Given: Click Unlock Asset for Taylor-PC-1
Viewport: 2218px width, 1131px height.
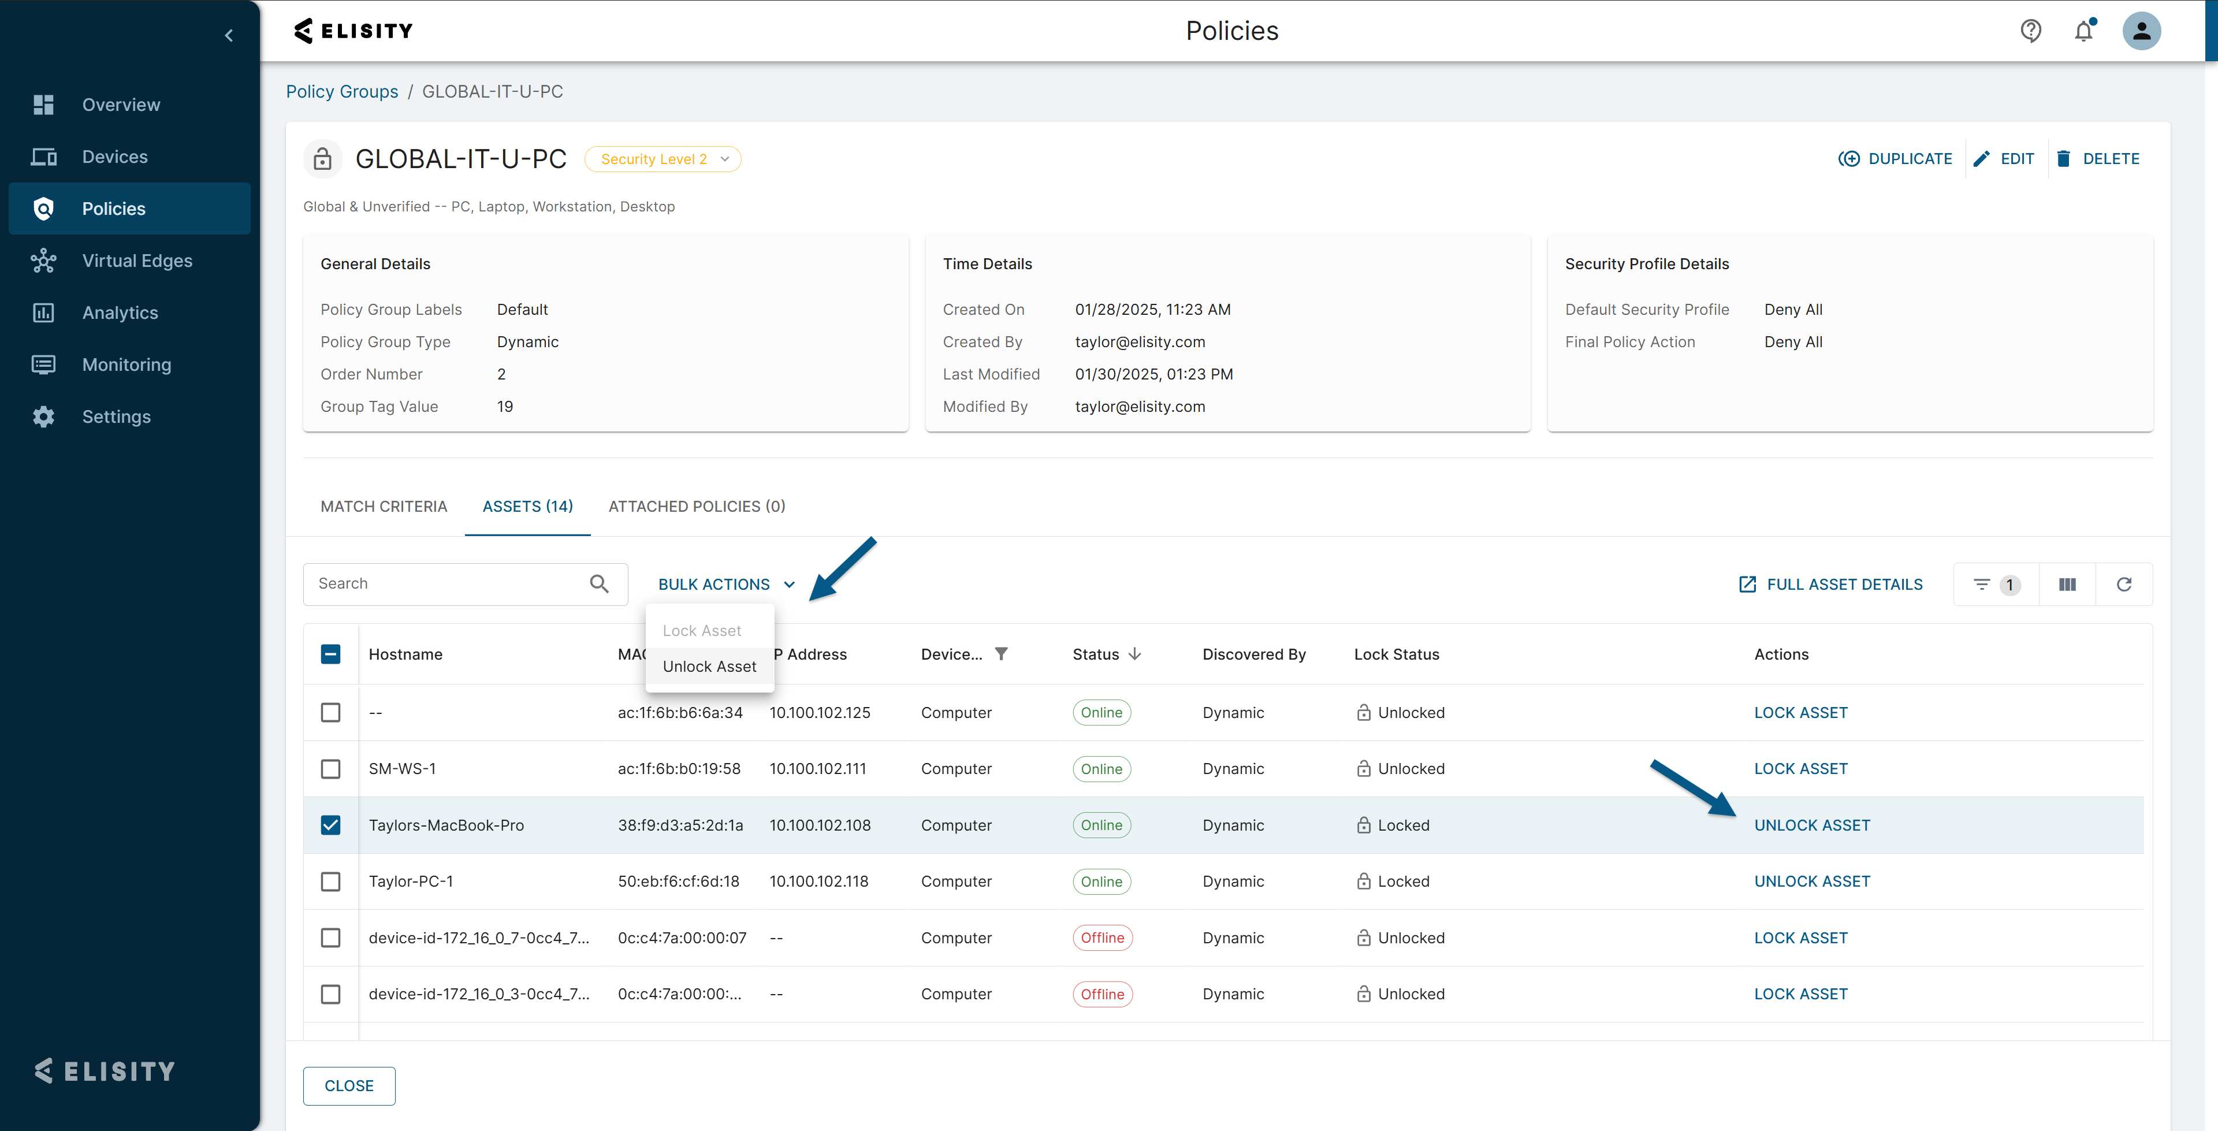Looking at the screenshot, I should (1811, 881).
